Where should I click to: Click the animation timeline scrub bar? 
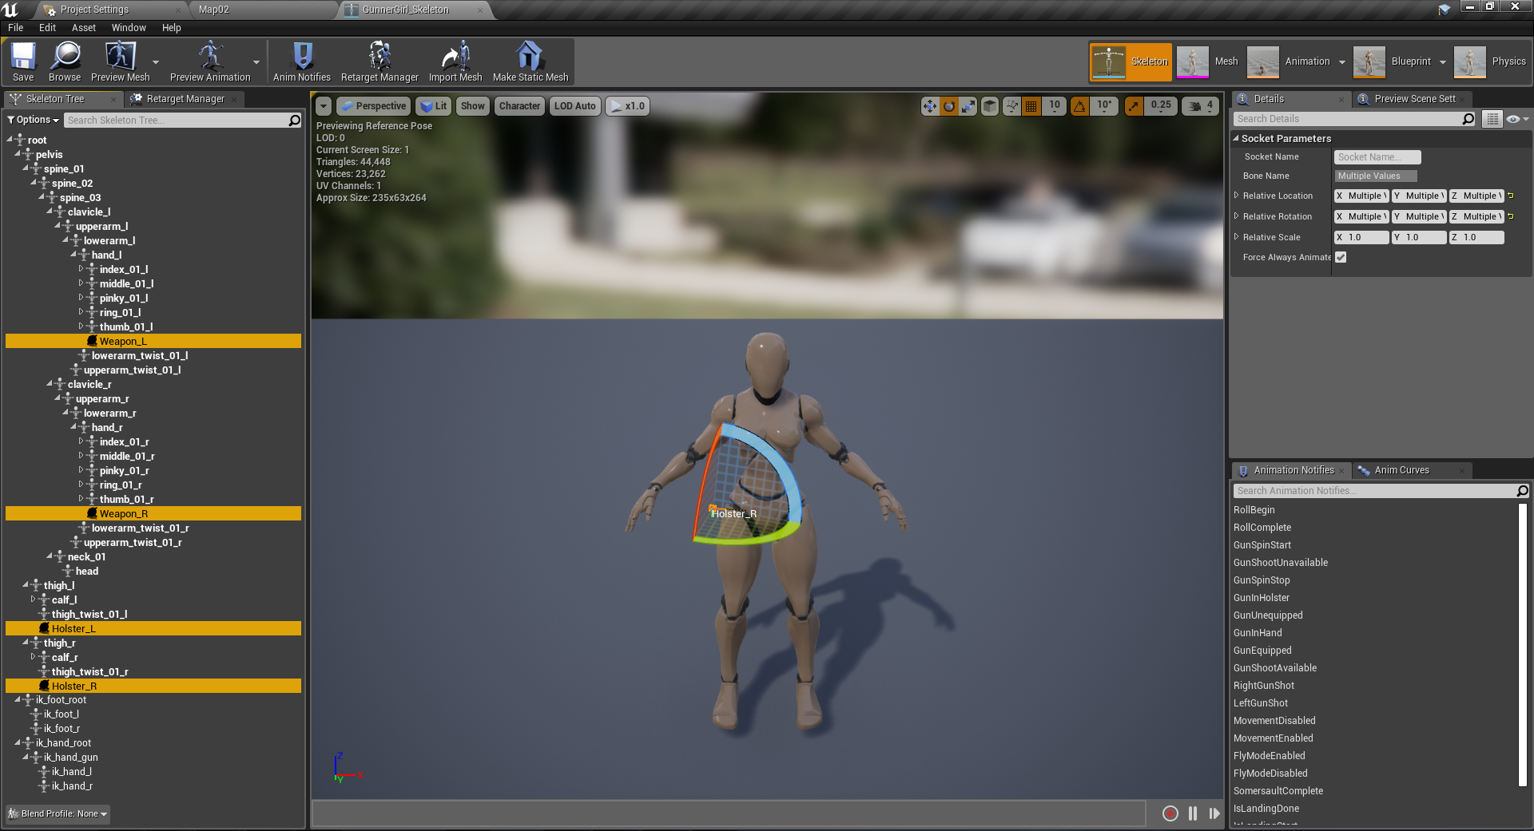[729, 813]
